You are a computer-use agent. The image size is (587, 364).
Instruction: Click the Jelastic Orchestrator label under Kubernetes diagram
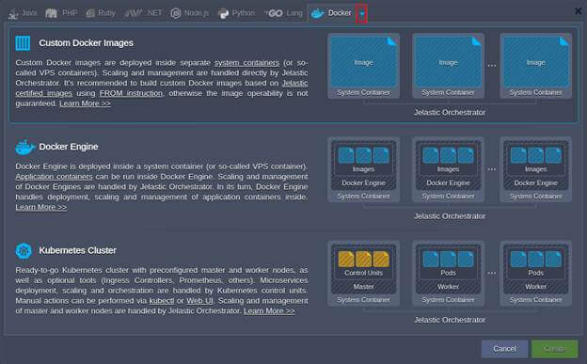[450, 320]
